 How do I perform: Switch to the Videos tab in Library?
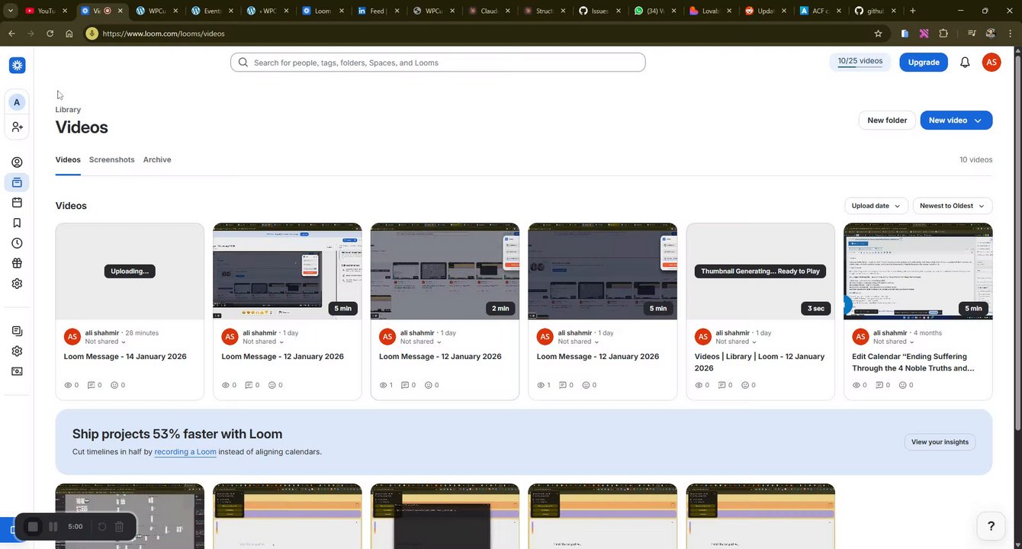click(68, 159)
